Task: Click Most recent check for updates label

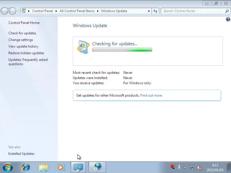Action: [x=96, y=73]
